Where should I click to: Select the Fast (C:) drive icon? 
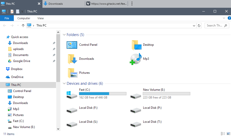[72, 95]
